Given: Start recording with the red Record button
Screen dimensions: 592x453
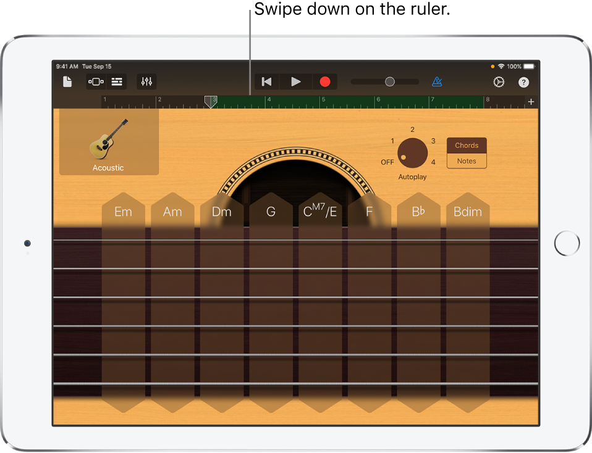Looking at the screenshot, I should point(324,81).
